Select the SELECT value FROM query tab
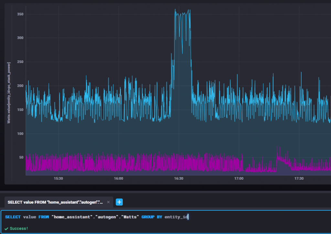Screen dimensions: 331x234 coord(55,202)
